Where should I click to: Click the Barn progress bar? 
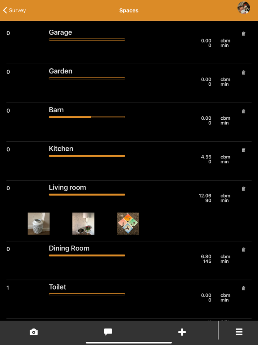point(87,117)
